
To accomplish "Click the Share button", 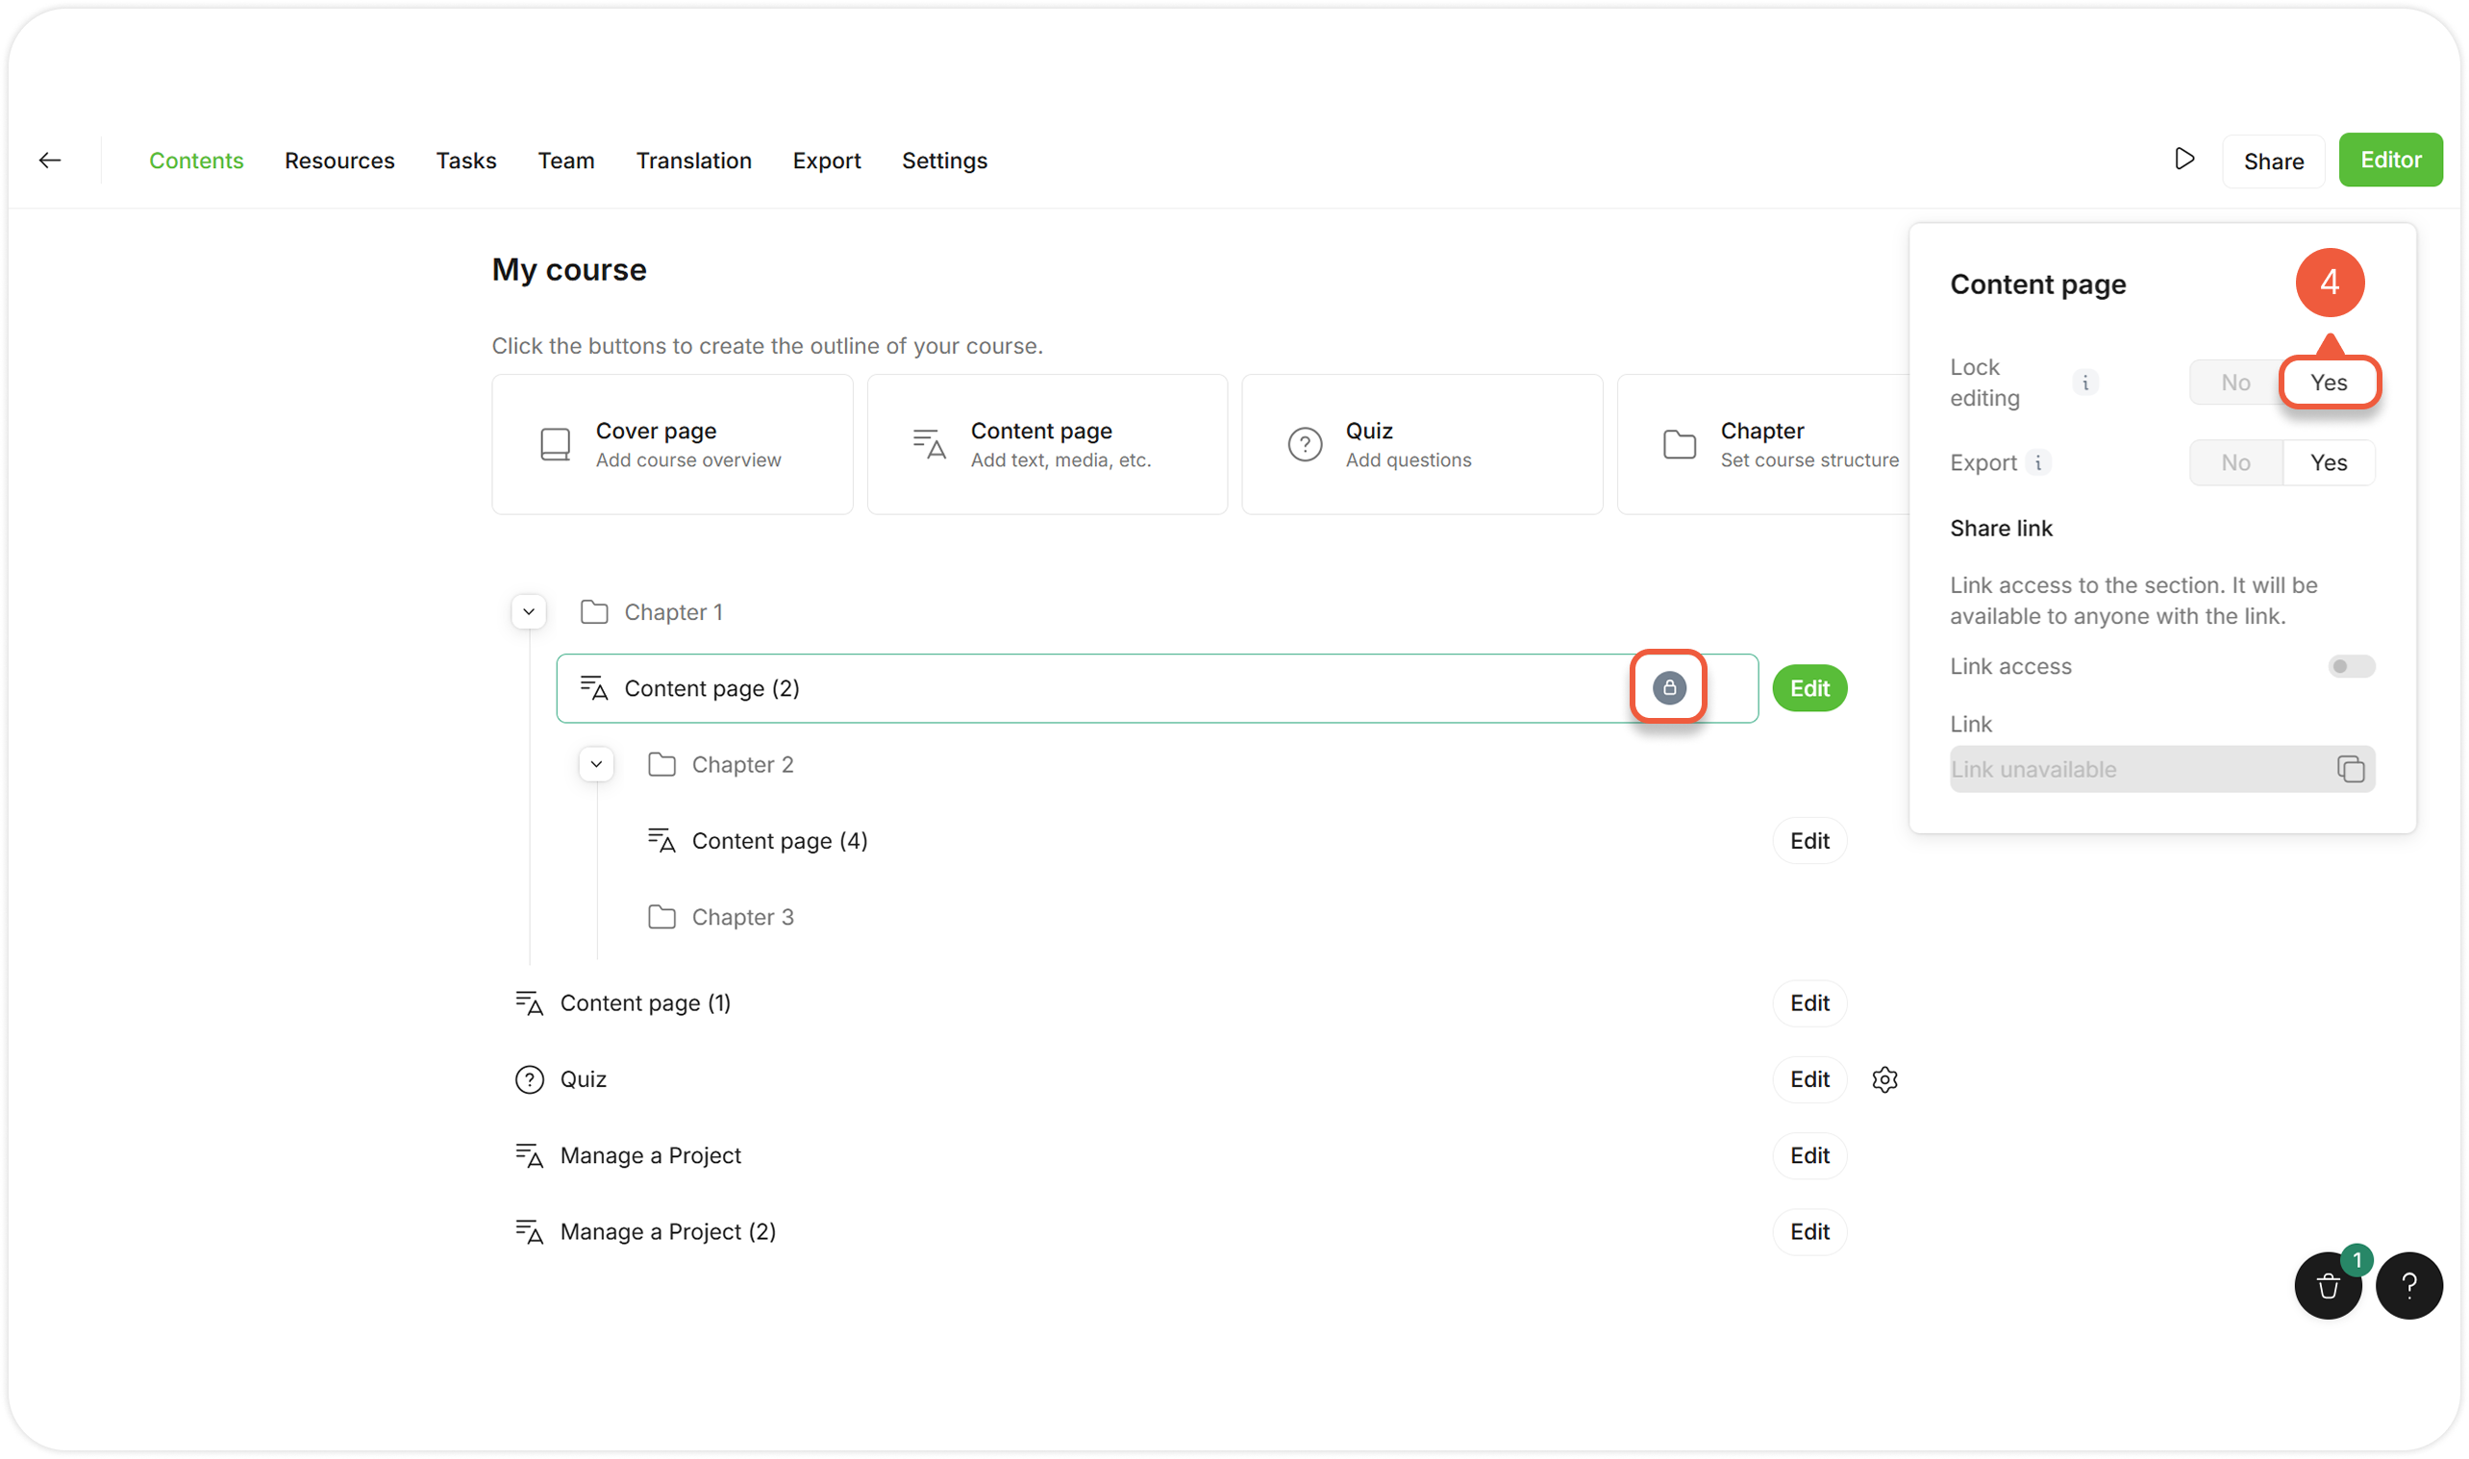I will (2272, 161).
